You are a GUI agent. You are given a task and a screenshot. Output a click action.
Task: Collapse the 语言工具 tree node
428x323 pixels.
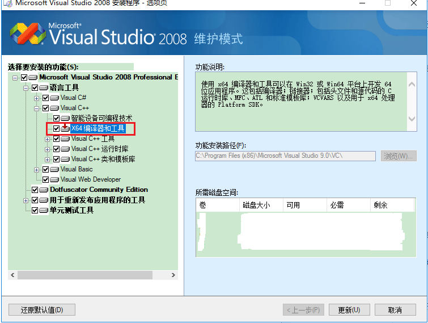(26, 88)
